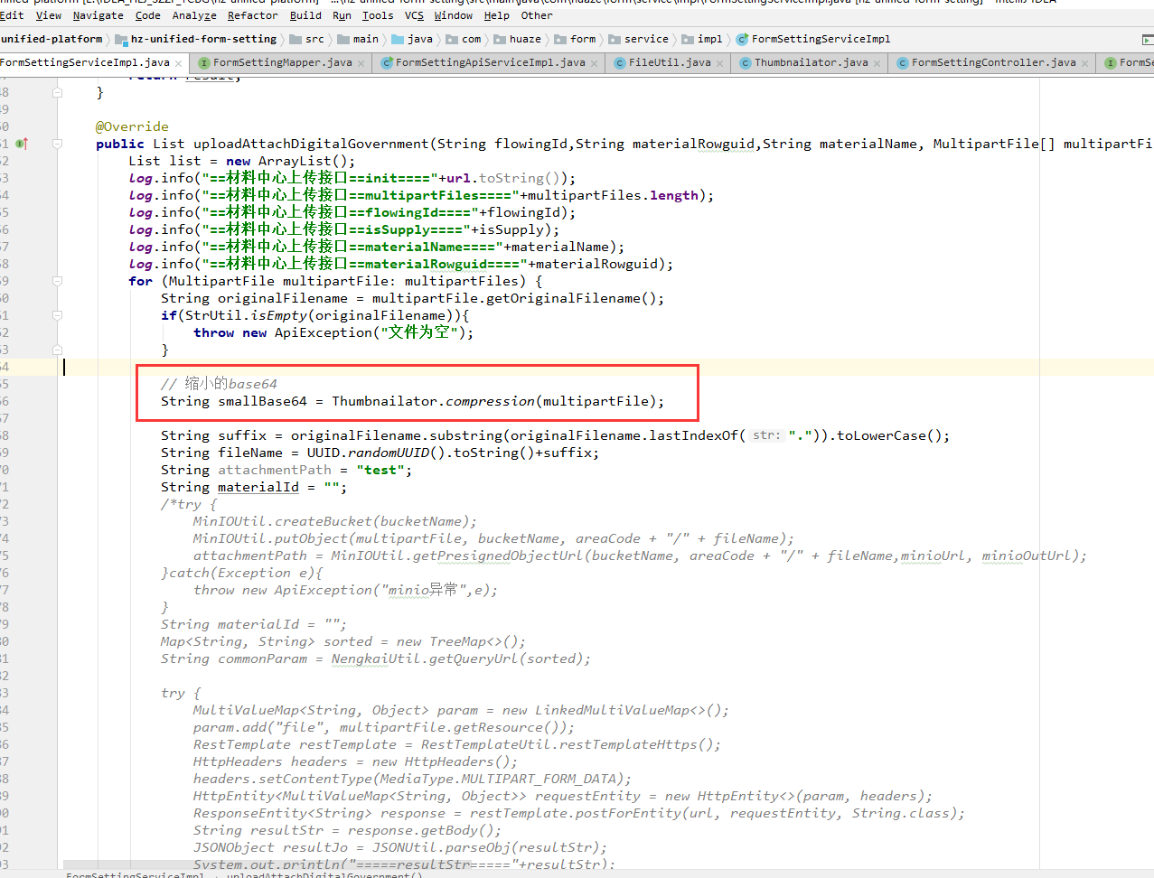The height and width of the screenshot is (878, 1154).
Task: Switch to the FormSettingController.java tab
Action: coord(992,63)
